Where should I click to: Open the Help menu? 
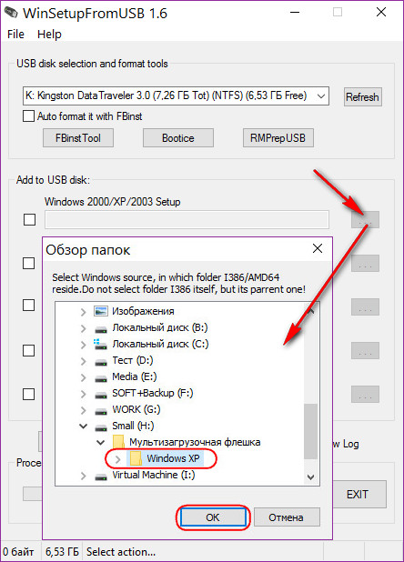[49, 35]
